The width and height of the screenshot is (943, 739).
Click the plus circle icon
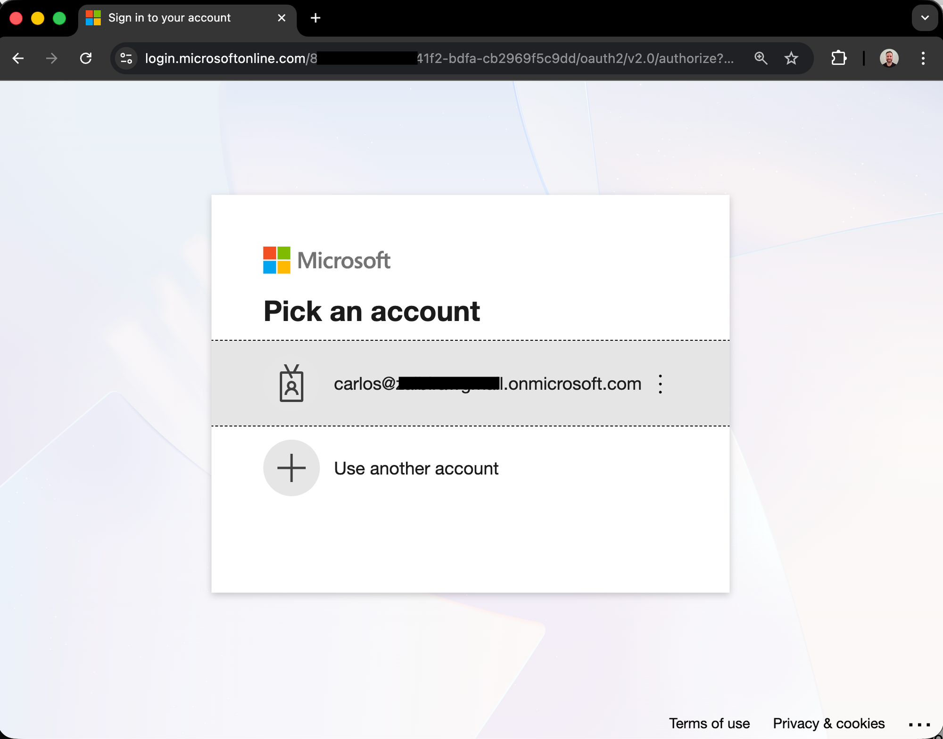click(291, 468)
